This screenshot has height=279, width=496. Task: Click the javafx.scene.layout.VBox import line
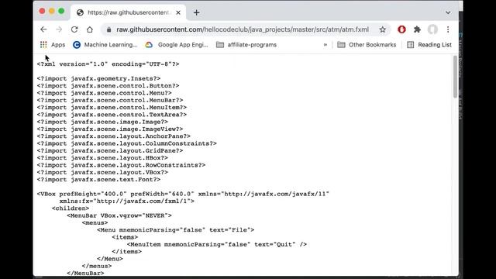[102, 172]
